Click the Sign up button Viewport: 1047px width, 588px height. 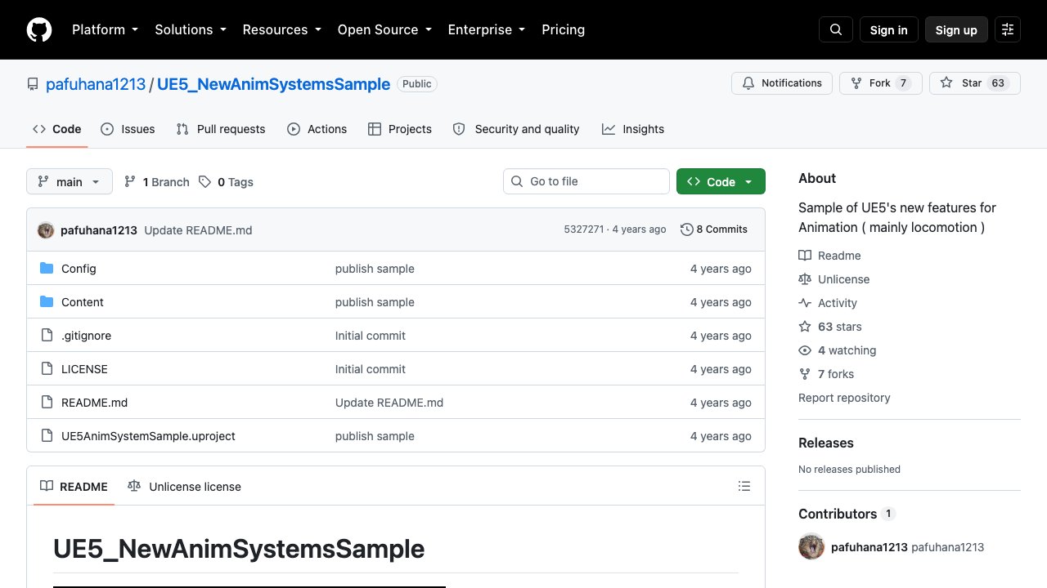(x=956, y=29)
